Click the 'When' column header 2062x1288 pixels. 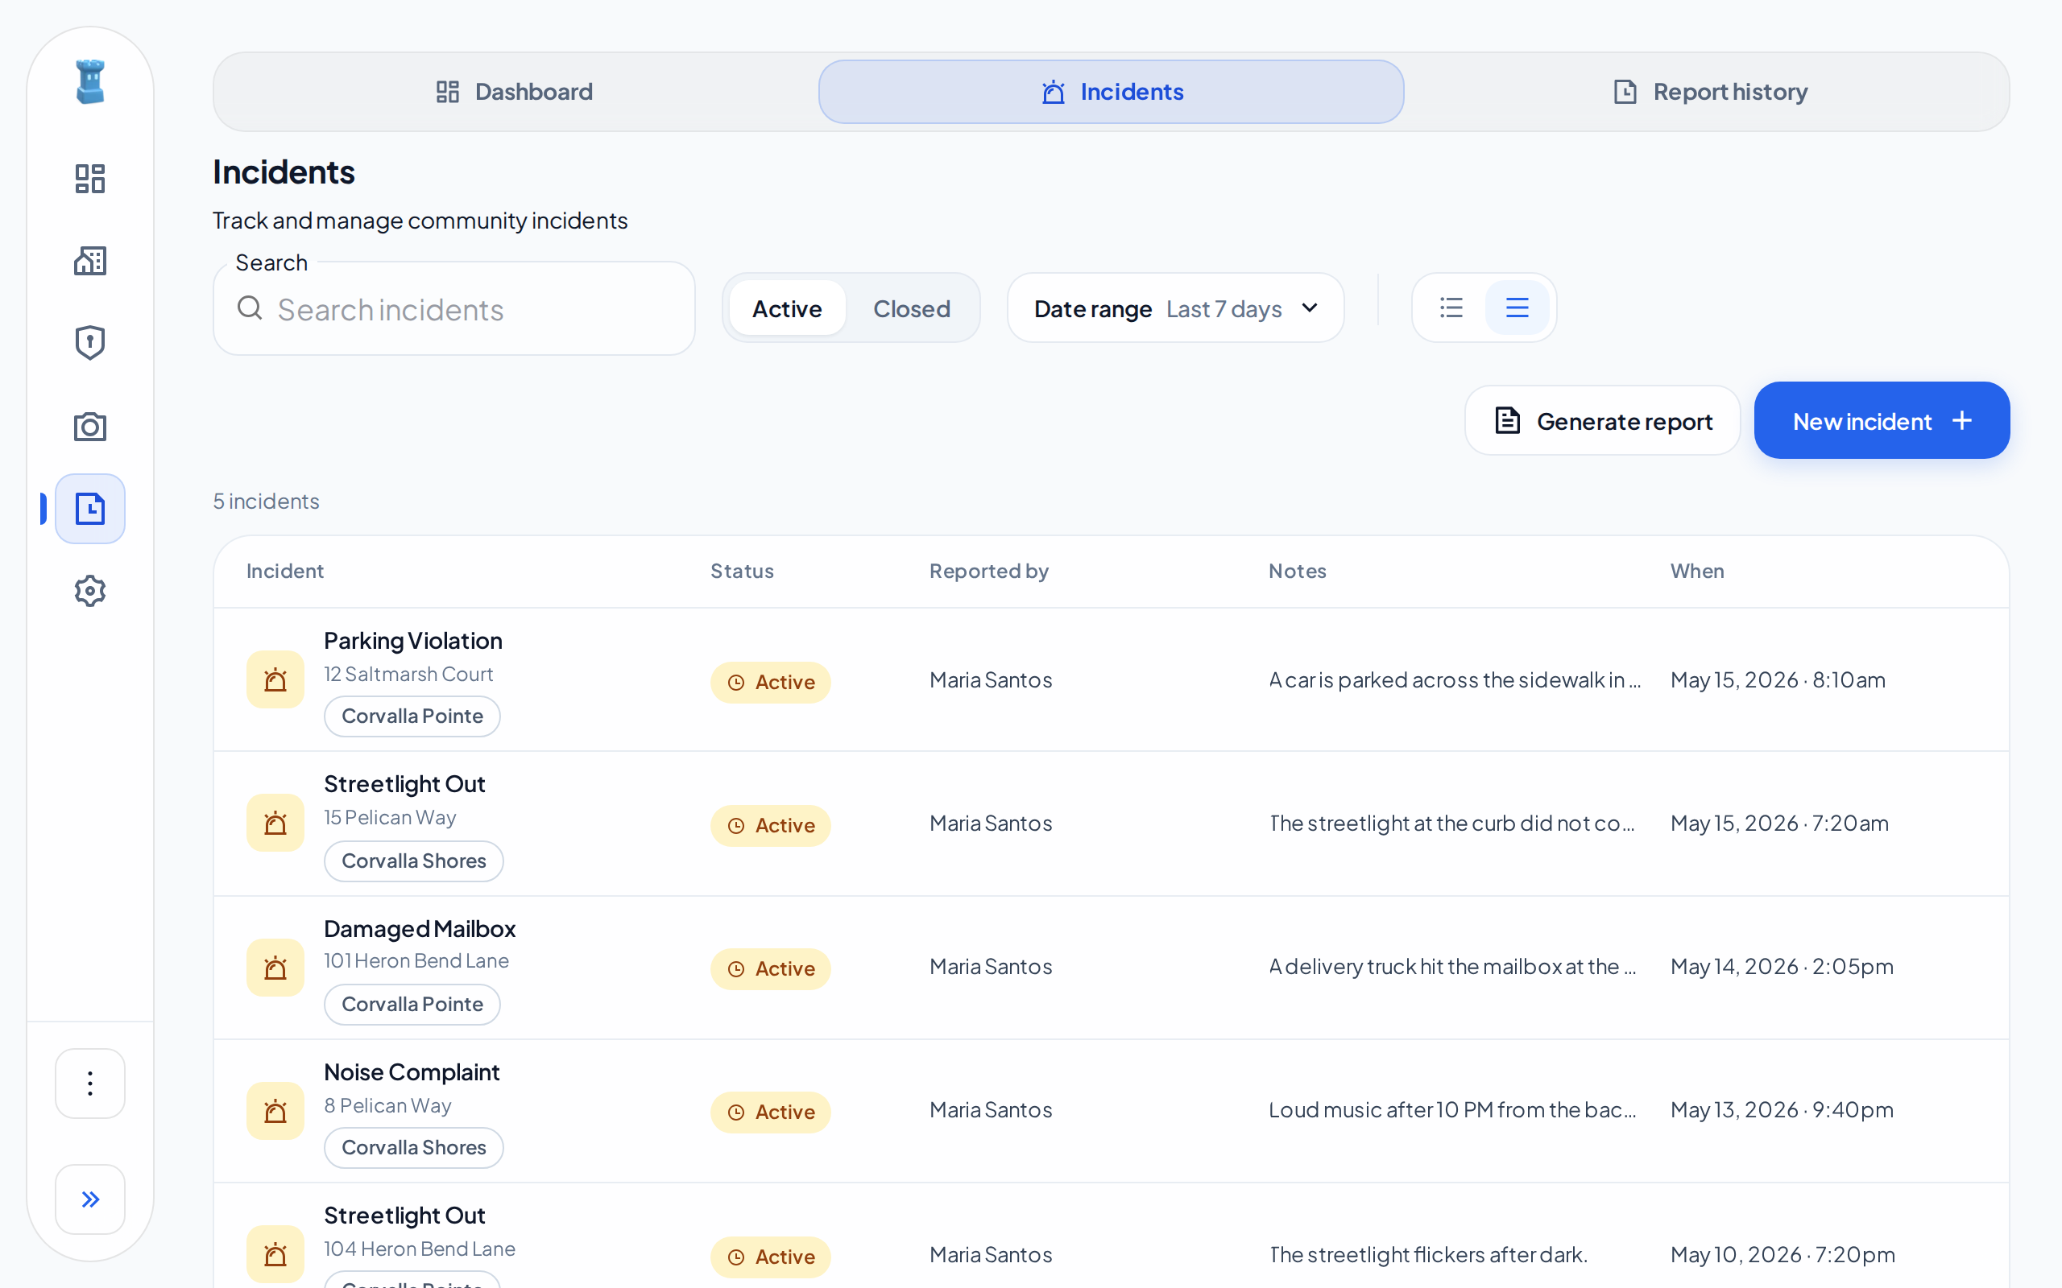(x=1696, y=571)
